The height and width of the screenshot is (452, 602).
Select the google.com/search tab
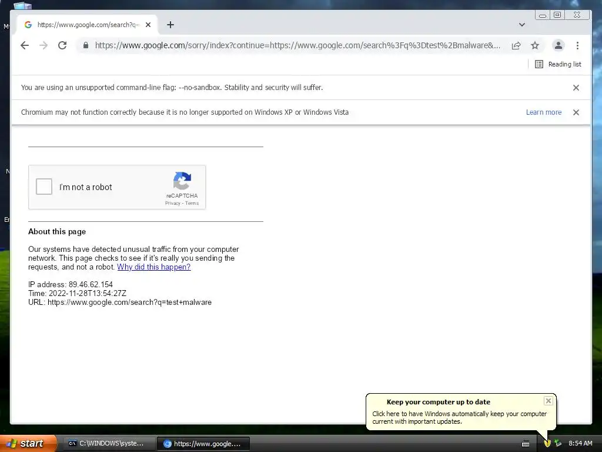[x=88, y=25]
